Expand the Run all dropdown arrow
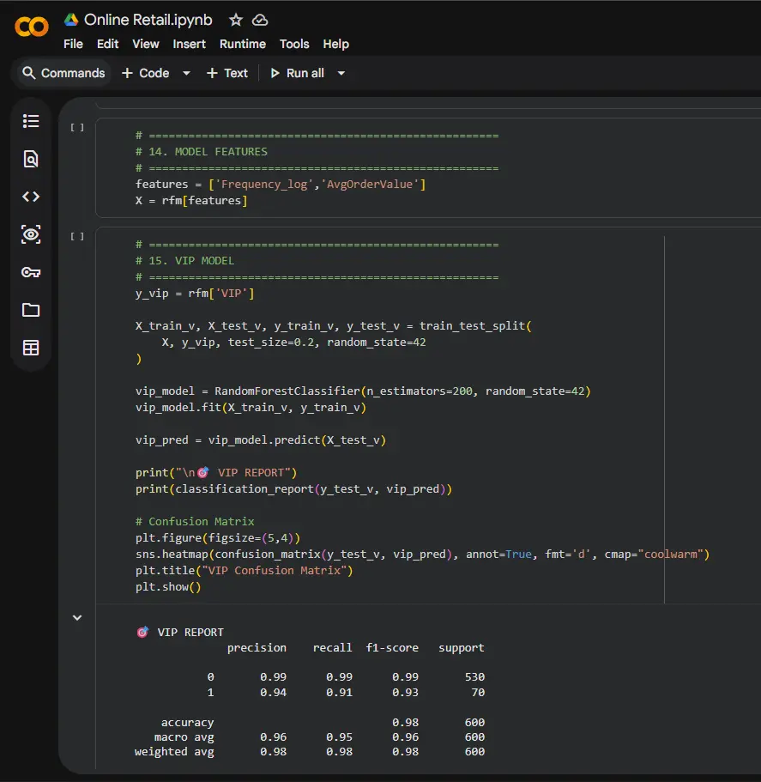Viewport: 761px width, 782px height. [341, 73]
